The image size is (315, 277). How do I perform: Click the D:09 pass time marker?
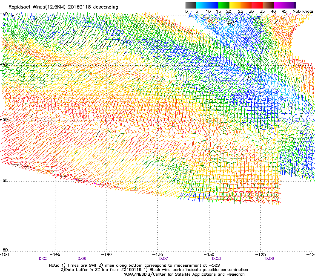tap(269, 259)
